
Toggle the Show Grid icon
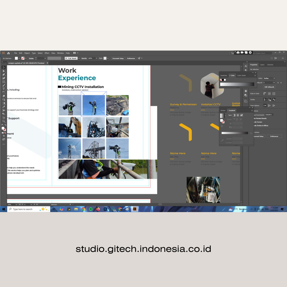coord(269,94)
